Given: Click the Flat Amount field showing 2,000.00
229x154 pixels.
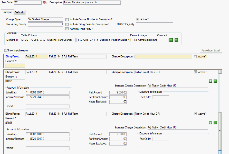Looking at the screenshot, I should tap(118, 92).
